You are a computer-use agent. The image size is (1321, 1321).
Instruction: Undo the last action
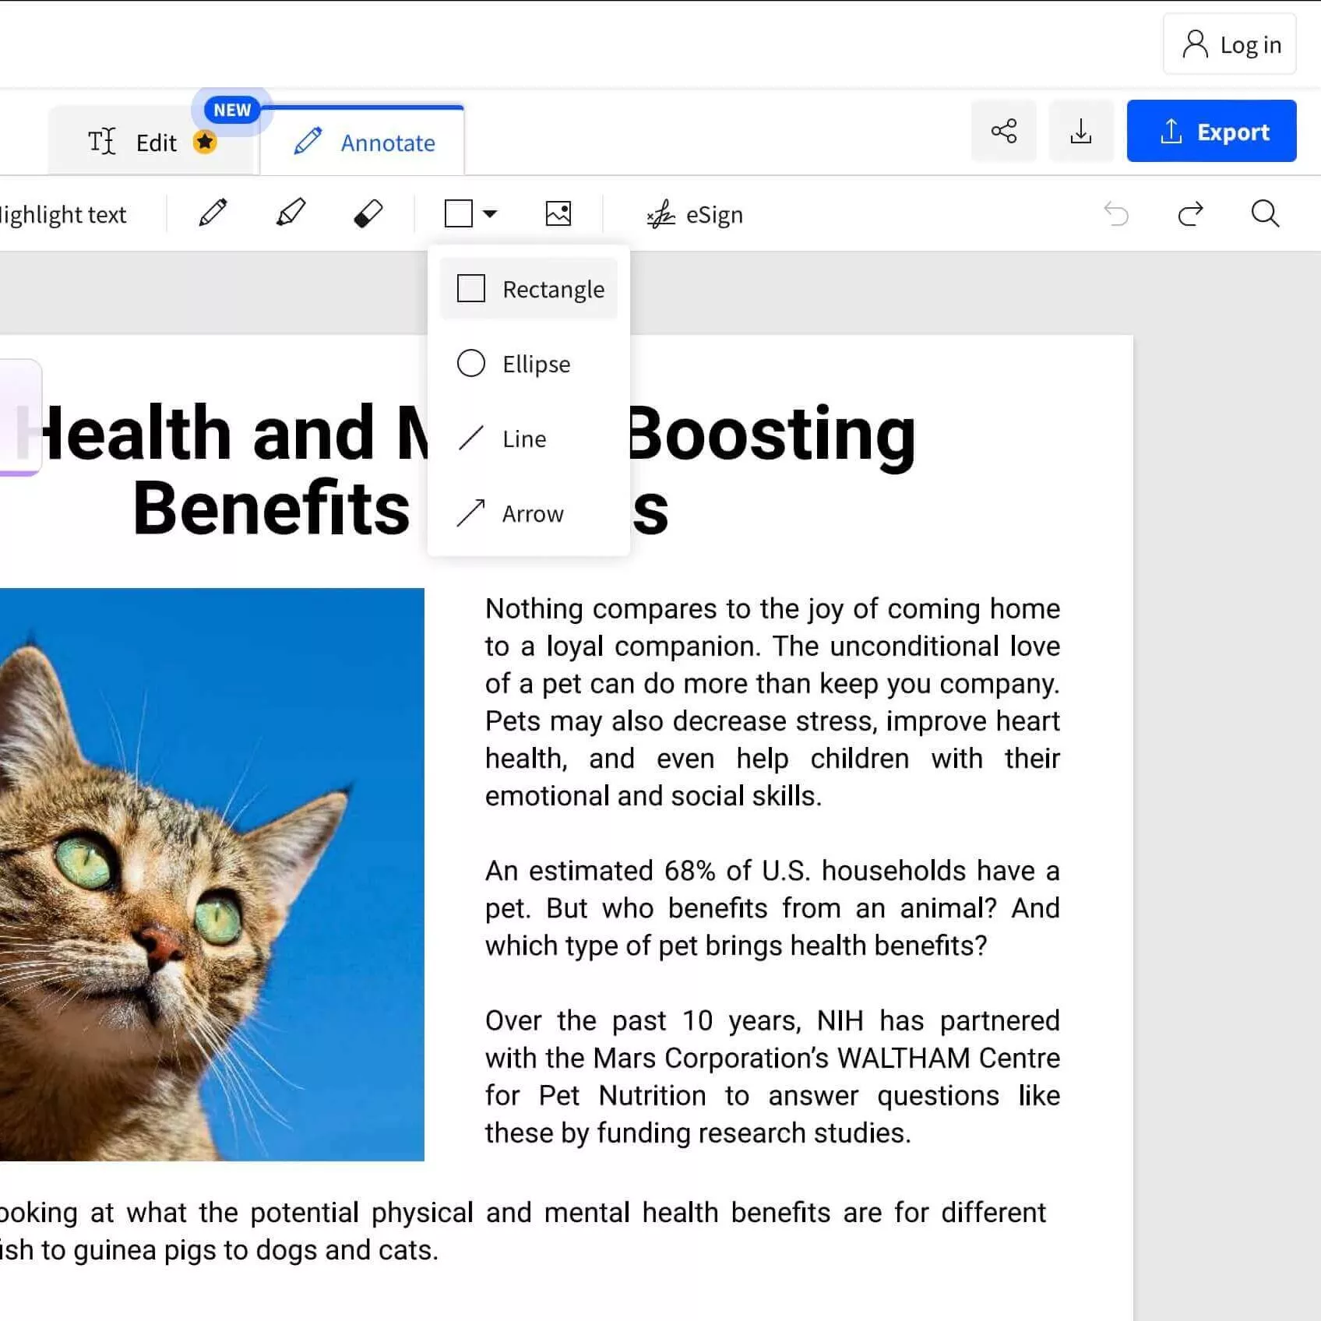pyautogui.click(x=1118, y=213)
